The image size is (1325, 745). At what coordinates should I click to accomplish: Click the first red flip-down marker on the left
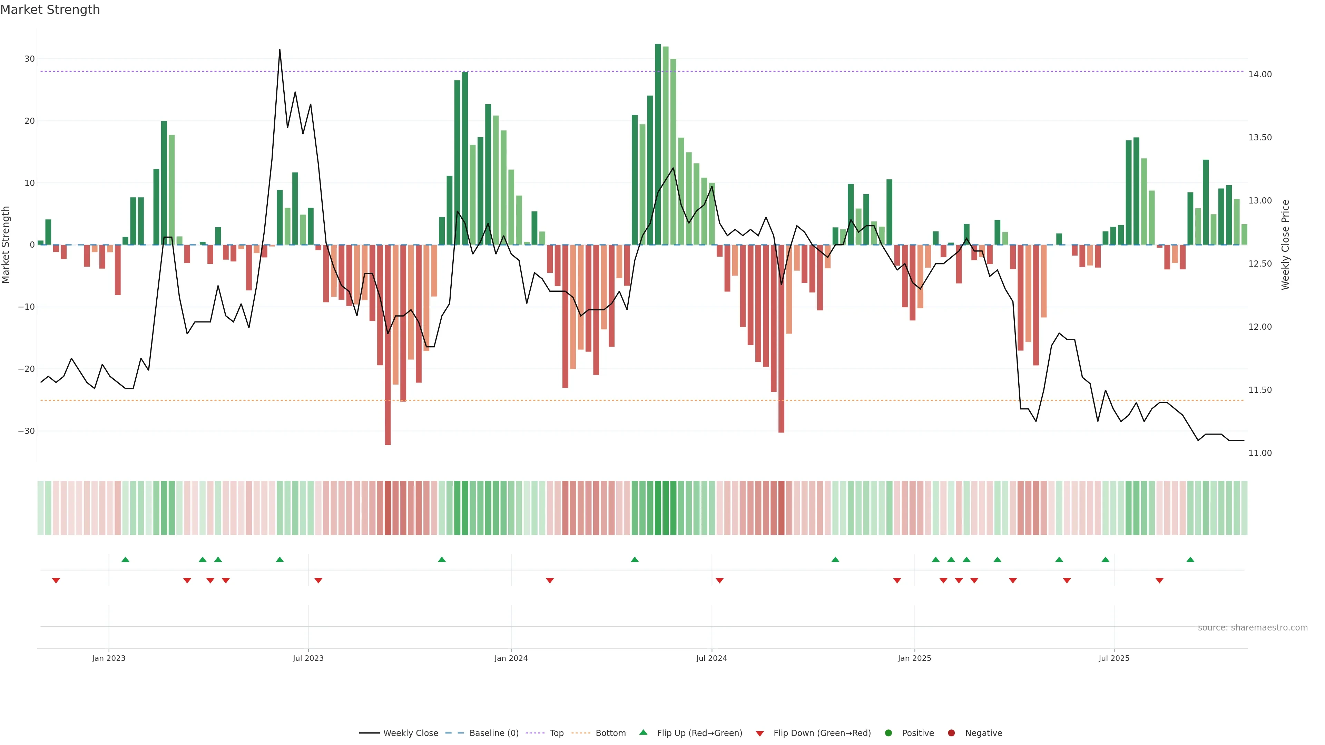click(56, 580)
